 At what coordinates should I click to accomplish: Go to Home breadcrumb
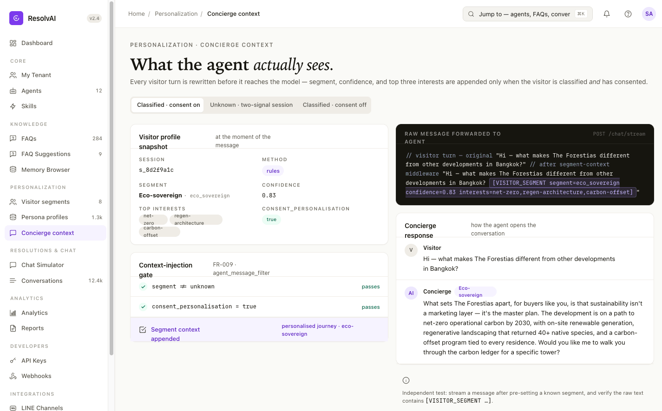pyautogui.click(x=137, y=14)
